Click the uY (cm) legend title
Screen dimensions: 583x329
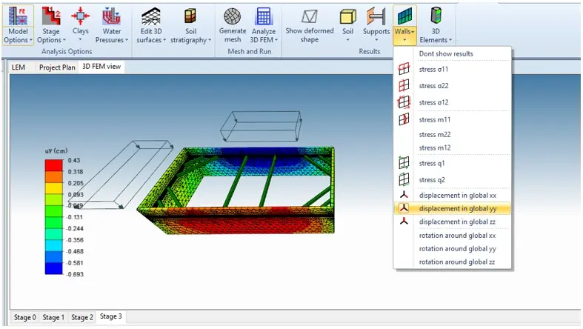click(56, 150)
